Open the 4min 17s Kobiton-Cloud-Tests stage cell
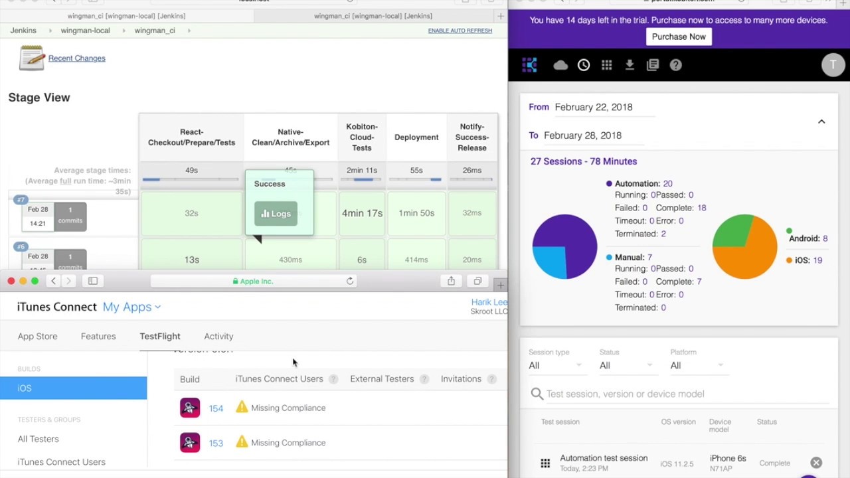Viewport: 850px width, 478px height. pos(362,213)
